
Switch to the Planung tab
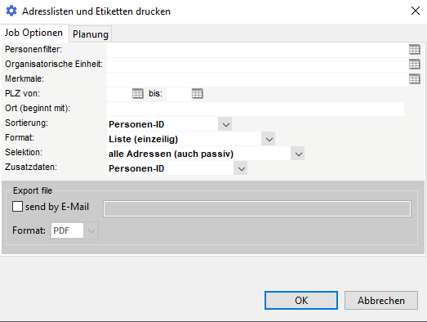(x=91, y=34)
